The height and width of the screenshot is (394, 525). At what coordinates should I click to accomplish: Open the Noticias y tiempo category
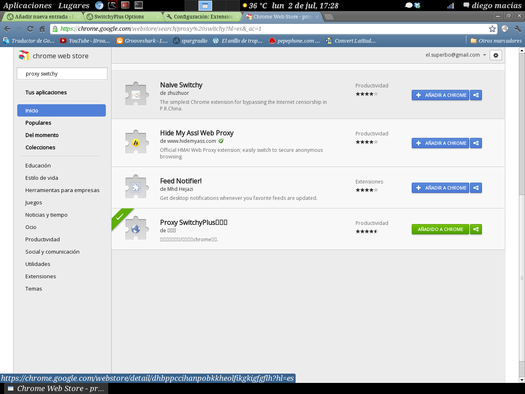click(x=46, y=215)
